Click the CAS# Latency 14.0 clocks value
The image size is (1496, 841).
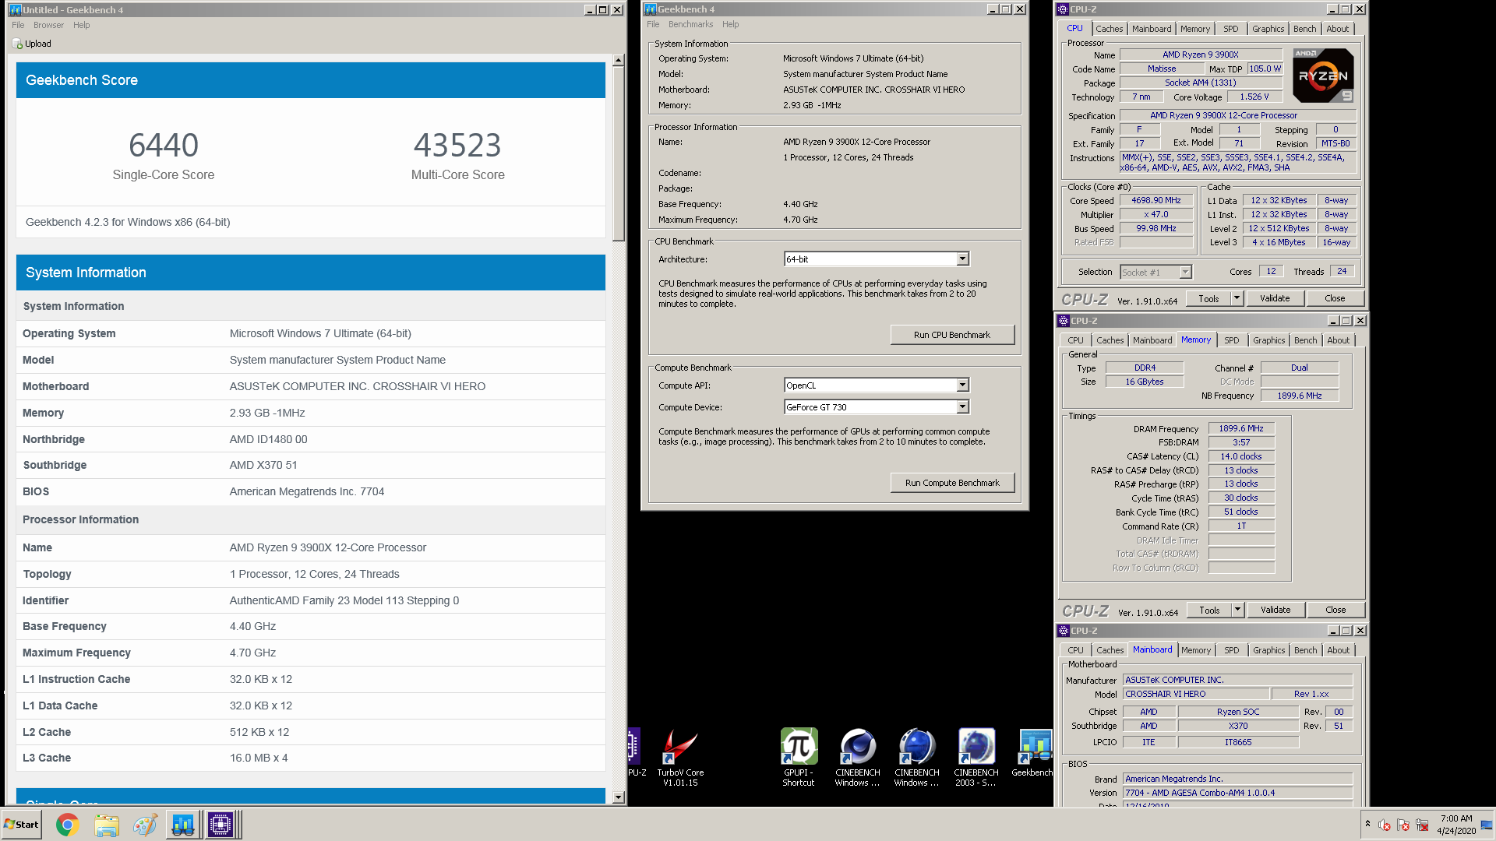tap(1241, 456)
